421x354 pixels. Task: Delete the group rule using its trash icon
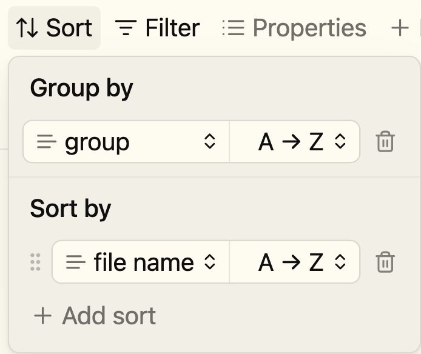pyautogui.click(x=385, y=142)
